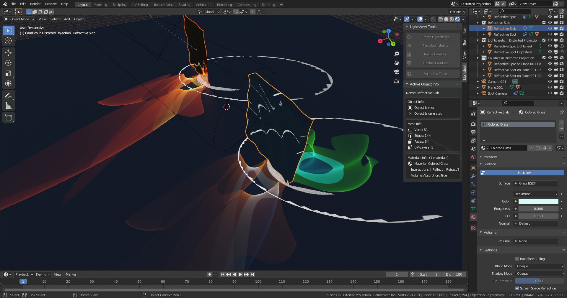Open the glass Color swatch picker

click(x=538, y=201)
